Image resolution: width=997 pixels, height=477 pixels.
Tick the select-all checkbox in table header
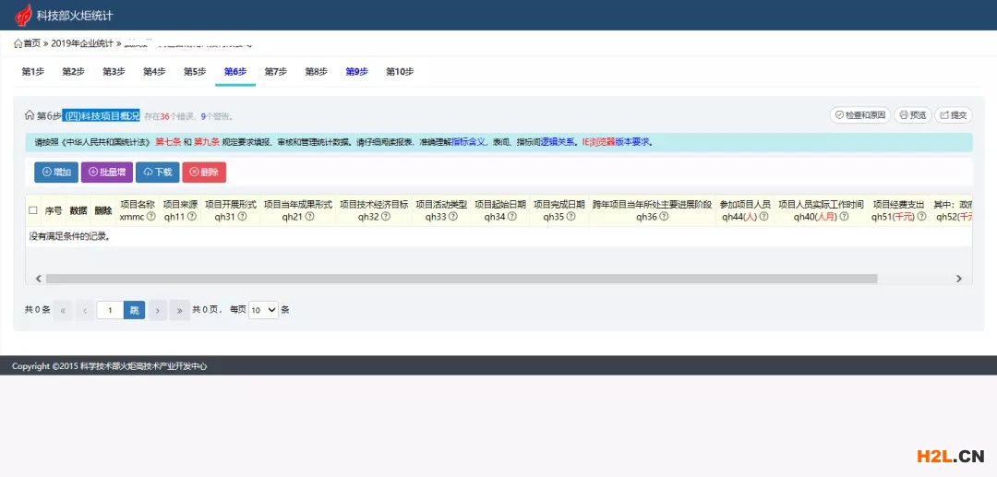tap(33, 210)
